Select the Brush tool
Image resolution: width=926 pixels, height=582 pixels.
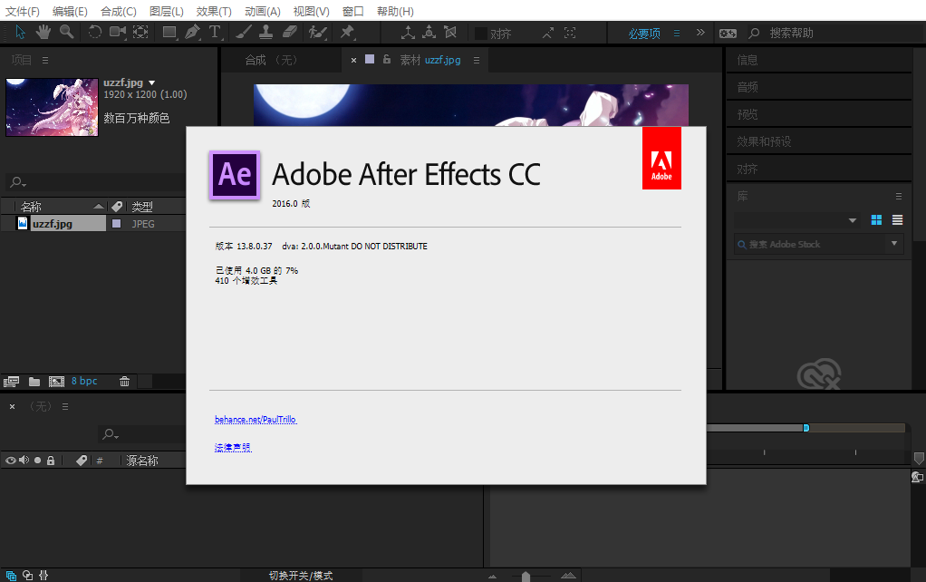pyautogui.click(x=243, y=33)
